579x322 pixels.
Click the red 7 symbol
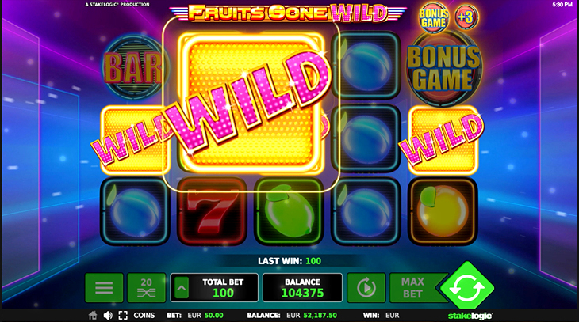(212, 211)
